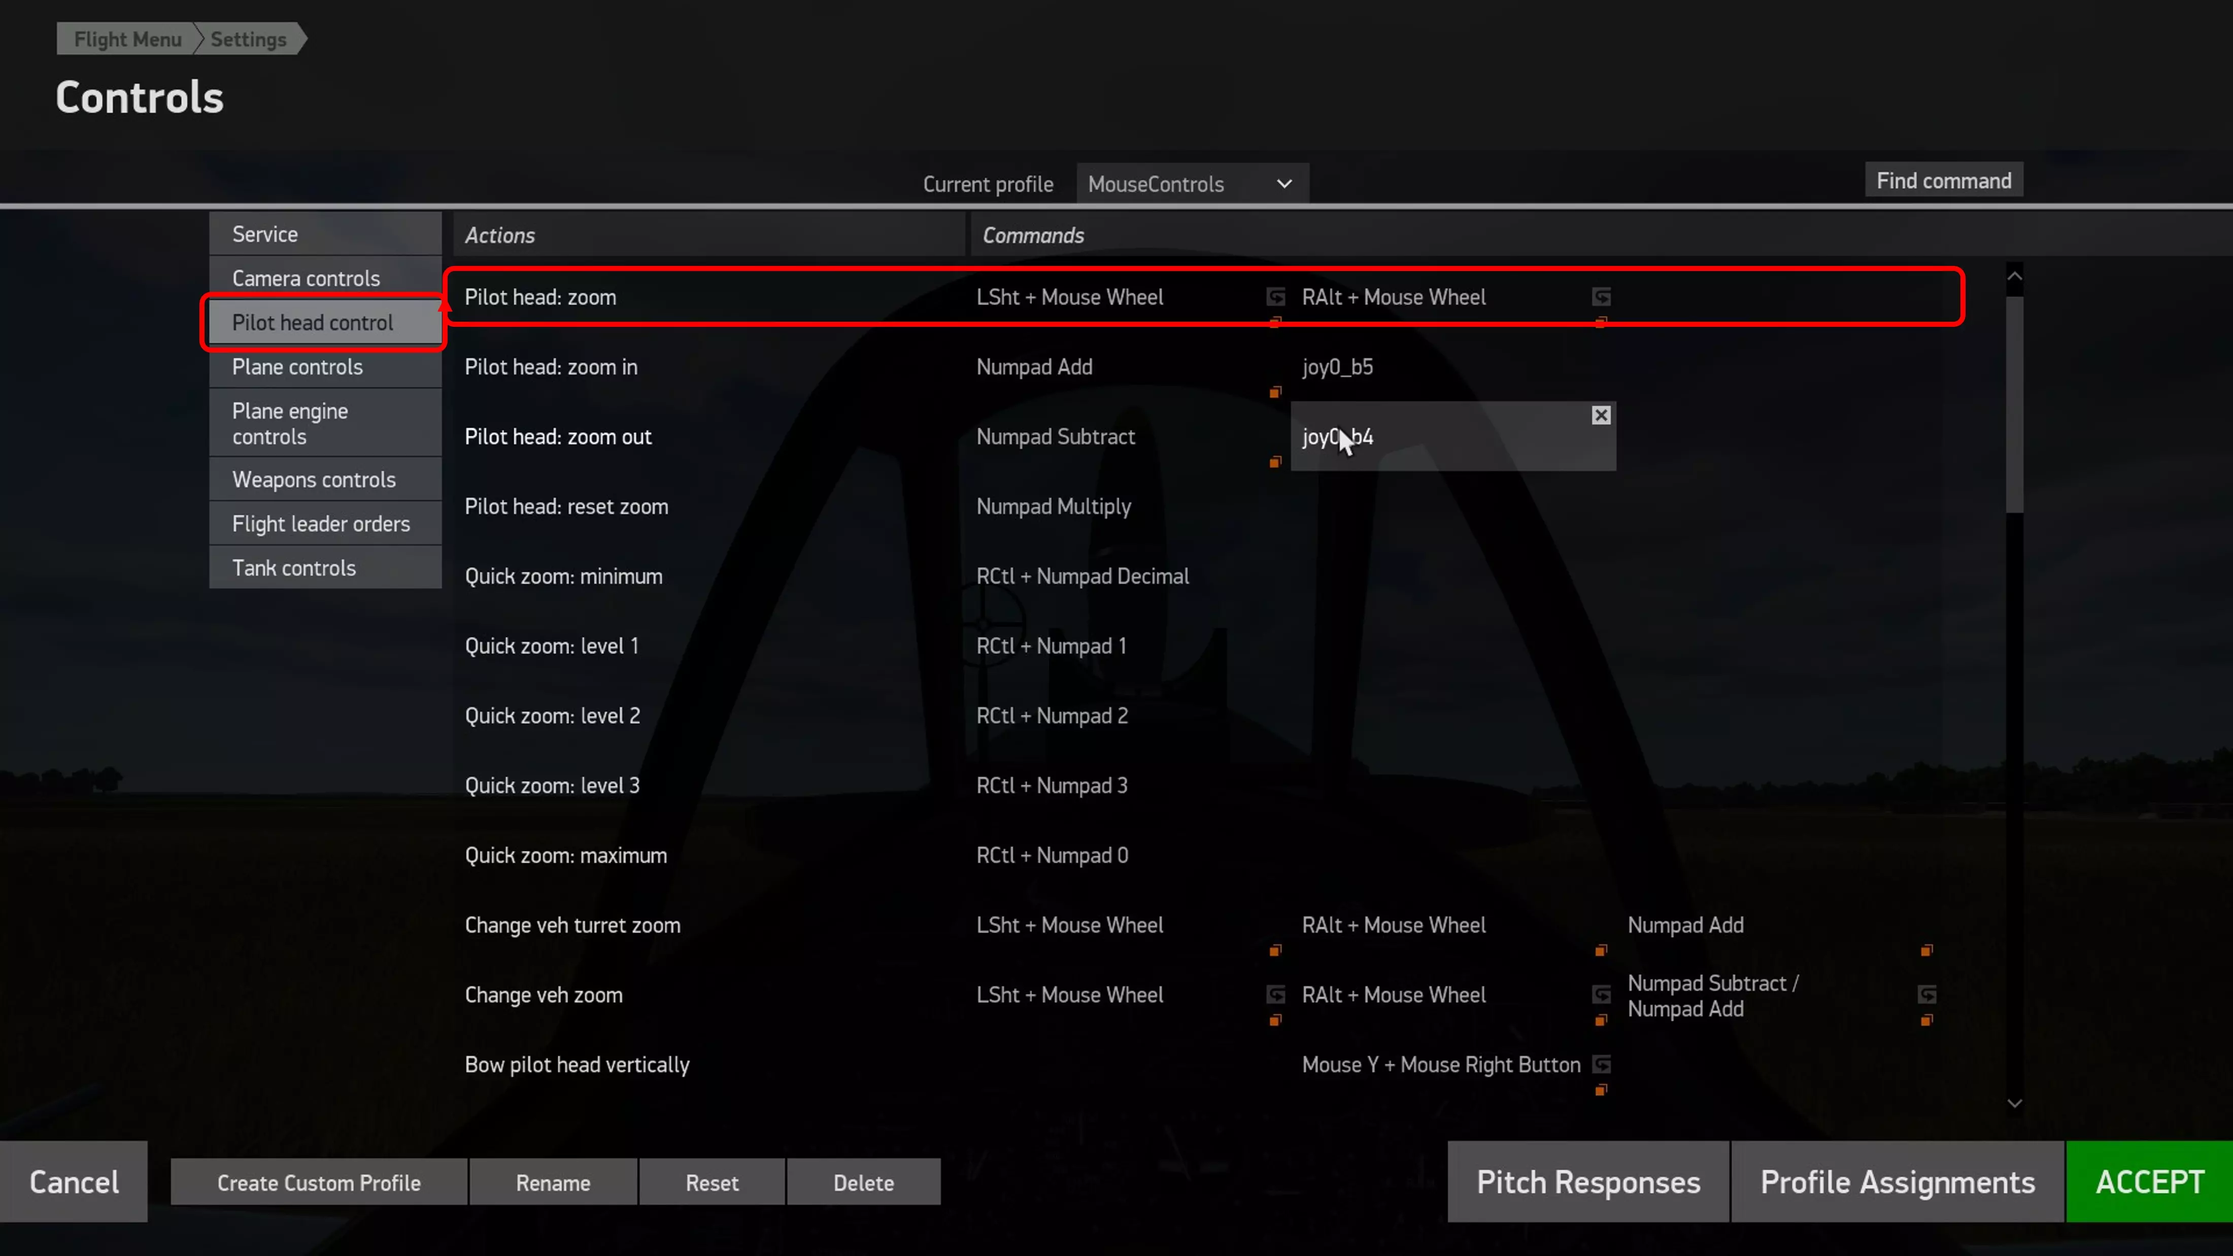
Task: Clear the joy0_b4 binding with X
Action: pos(1601,415)
